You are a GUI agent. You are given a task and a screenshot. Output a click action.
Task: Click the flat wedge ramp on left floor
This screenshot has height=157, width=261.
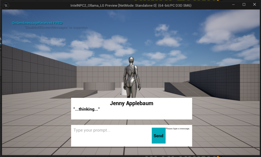74,94
